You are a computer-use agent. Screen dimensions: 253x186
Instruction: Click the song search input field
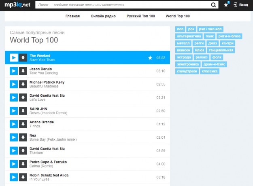tap(121, 5)
